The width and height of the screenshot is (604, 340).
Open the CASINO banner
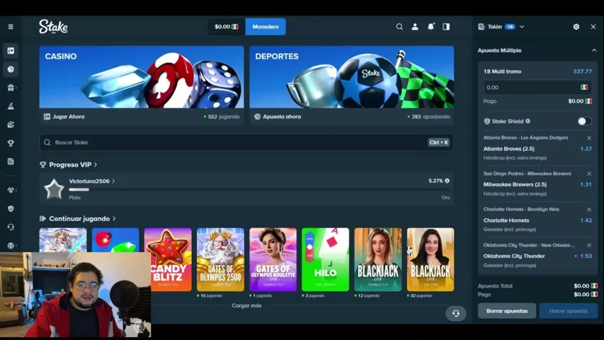pos(142,77)
